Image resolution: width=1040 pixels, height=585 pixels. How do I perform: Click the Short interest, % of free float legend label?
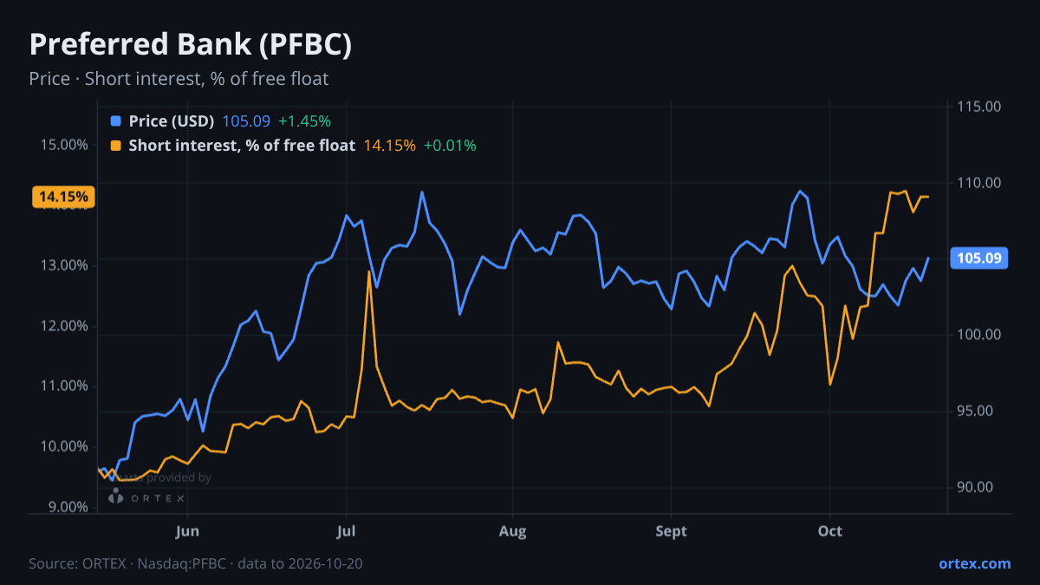pos(242,146)
